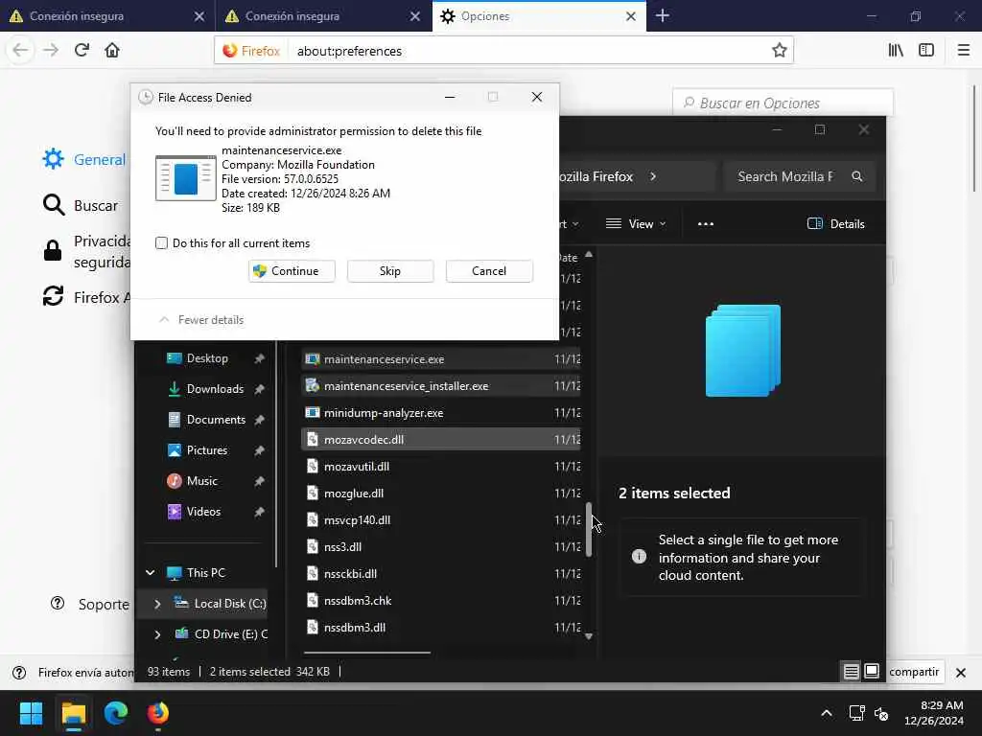Launch Microsoft Edge from the taskbar
Viewport: 982px width, 736px height.
(x=116, y=713)
